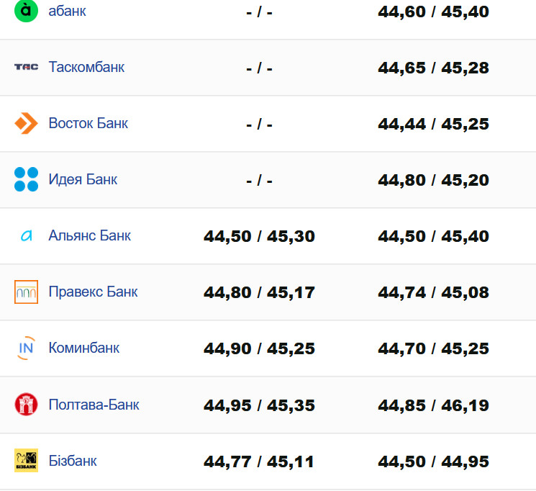536x491 pixels.
Task: Click the yellow Бізбанк logo
Action: 26,460
